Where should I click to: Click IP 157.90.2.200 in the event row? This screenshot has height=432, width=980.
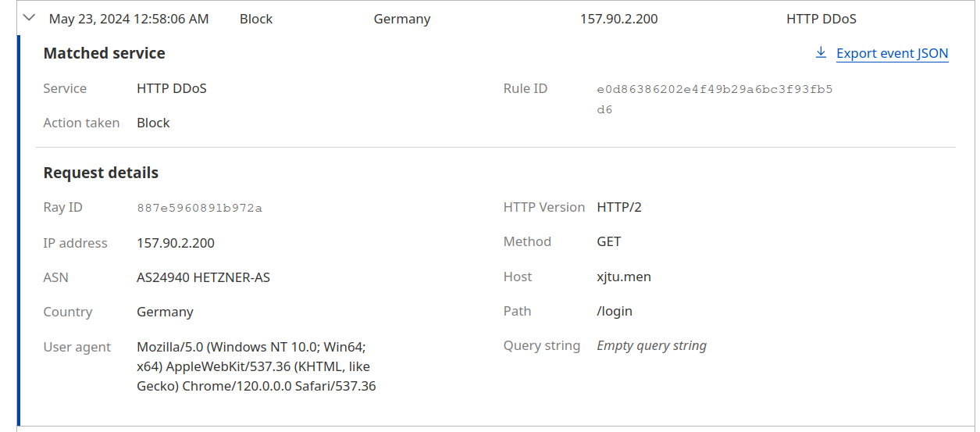click(618, 19)
